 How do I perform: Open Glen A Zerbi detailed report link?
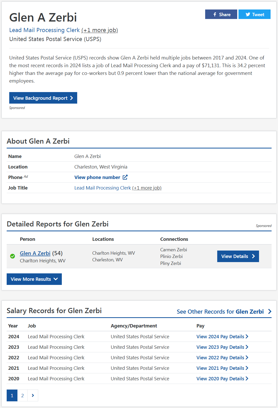(35, 253)
